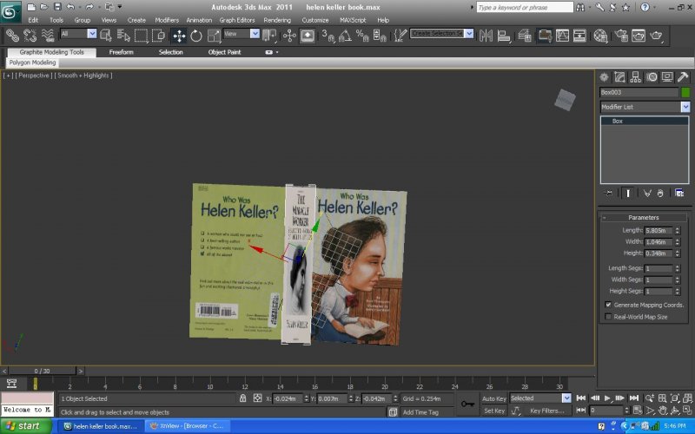Click the Play Animation button

[x=607, y=398]
